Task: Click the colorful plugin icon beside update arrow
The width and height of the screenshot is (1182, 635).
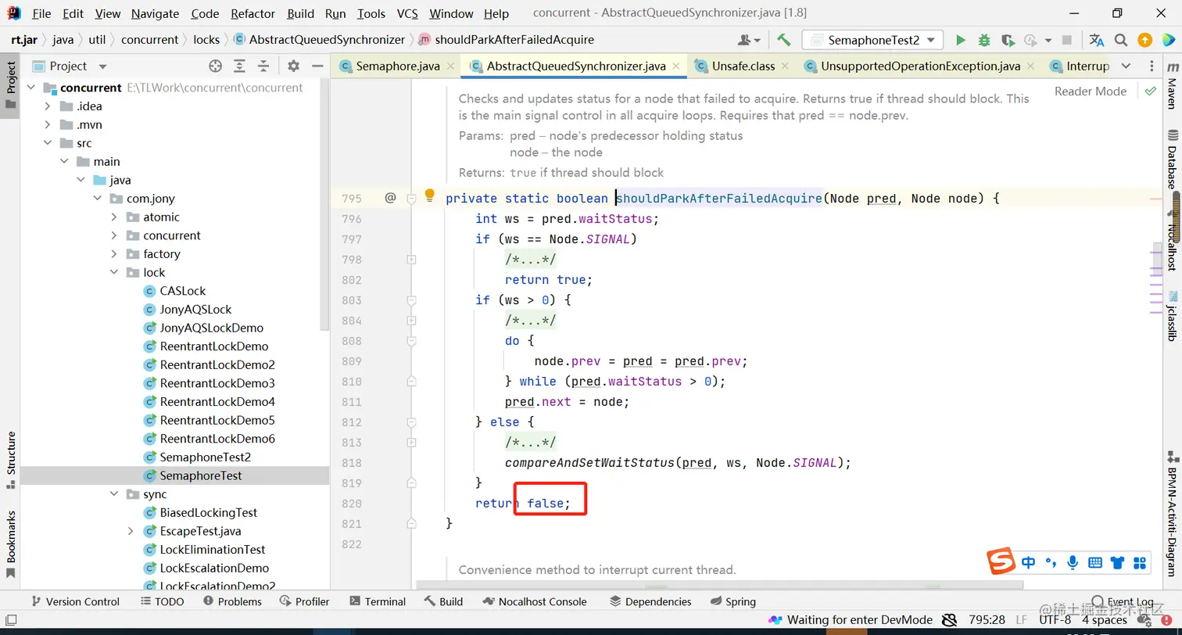Action: coord(1168,40)
